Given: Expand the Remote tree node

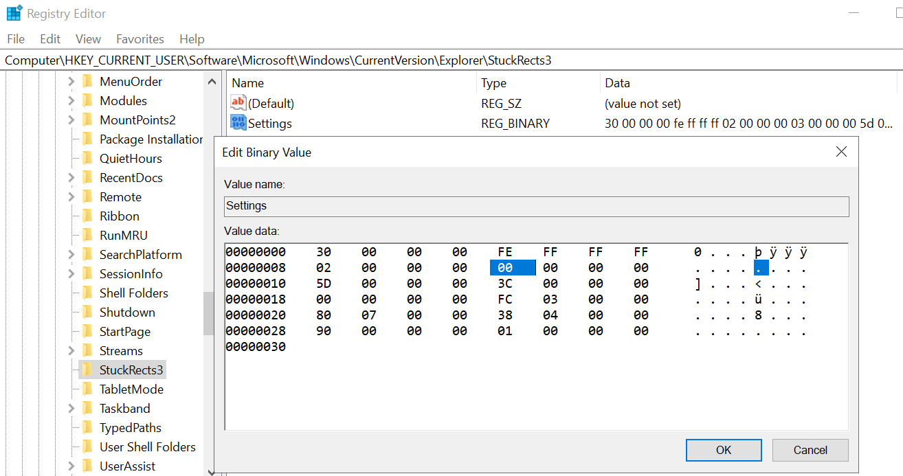Looking at the screenshot, I should (x=71, y=196).
